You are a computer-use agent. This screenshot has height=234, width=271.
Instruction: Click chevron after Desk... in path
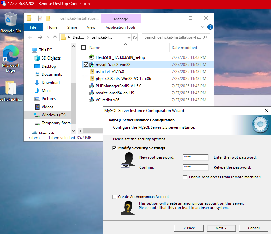coord(88,37)
